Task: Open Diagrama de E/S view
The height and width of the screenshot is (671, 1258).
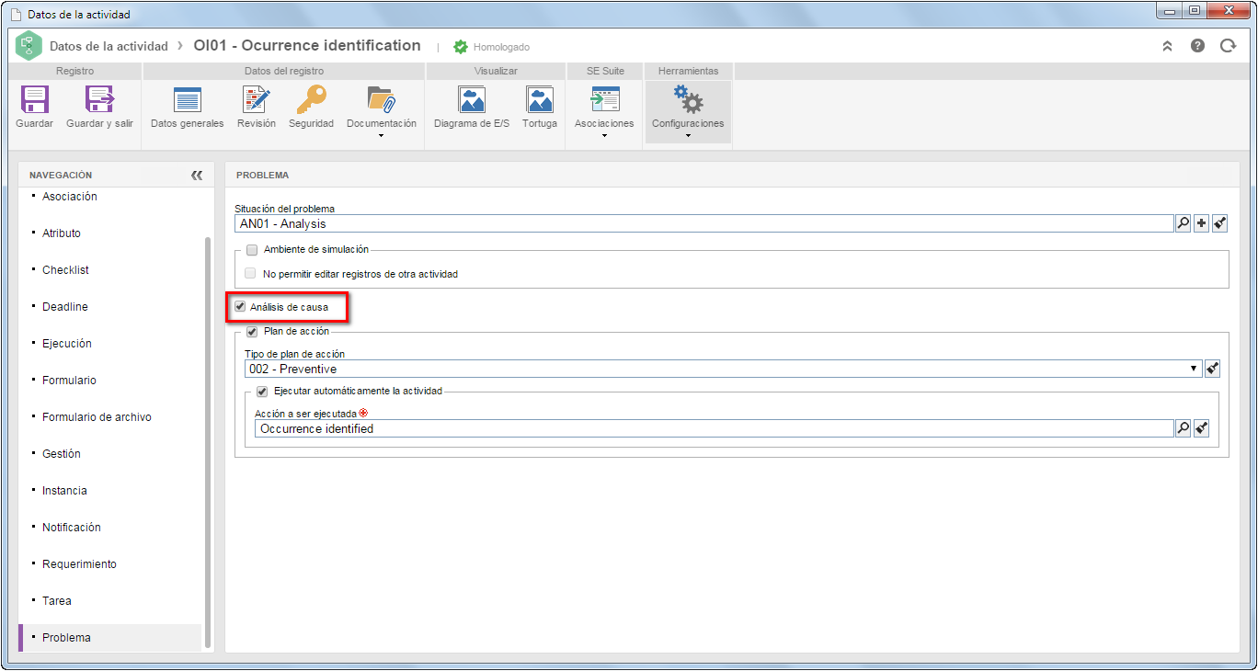Action: 472,100
